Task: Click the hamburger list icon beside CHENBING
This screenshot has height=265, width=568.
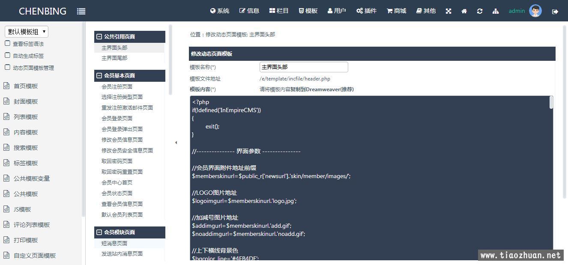Action: (x=81, y=11)
